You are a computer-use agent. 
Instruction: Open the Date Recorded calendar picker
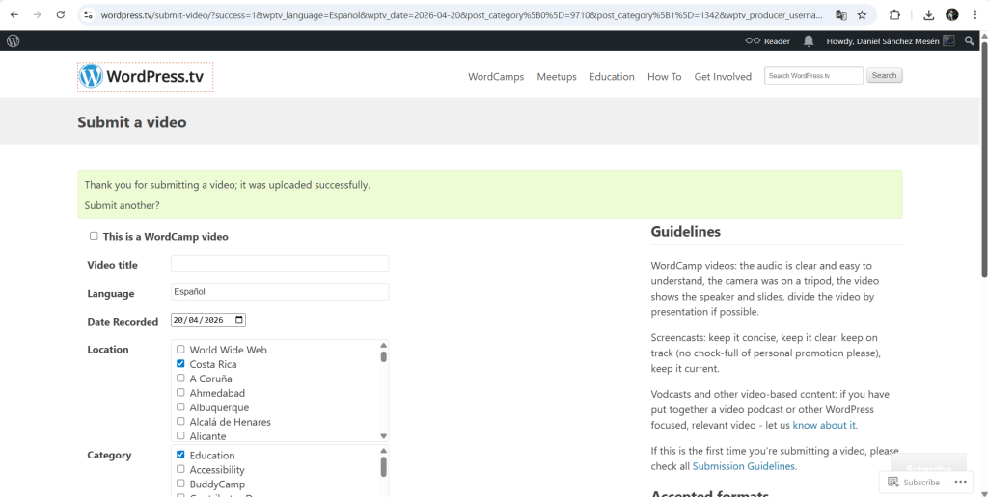coord(239,320)
